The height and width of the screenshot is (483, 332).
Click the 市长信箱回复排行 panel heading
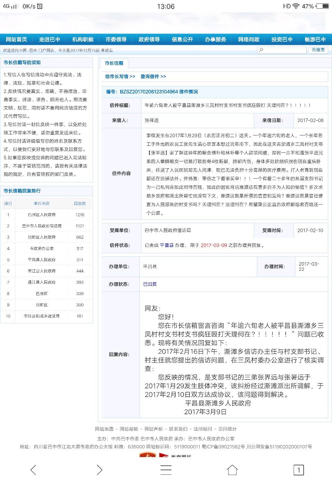[22, 191]
